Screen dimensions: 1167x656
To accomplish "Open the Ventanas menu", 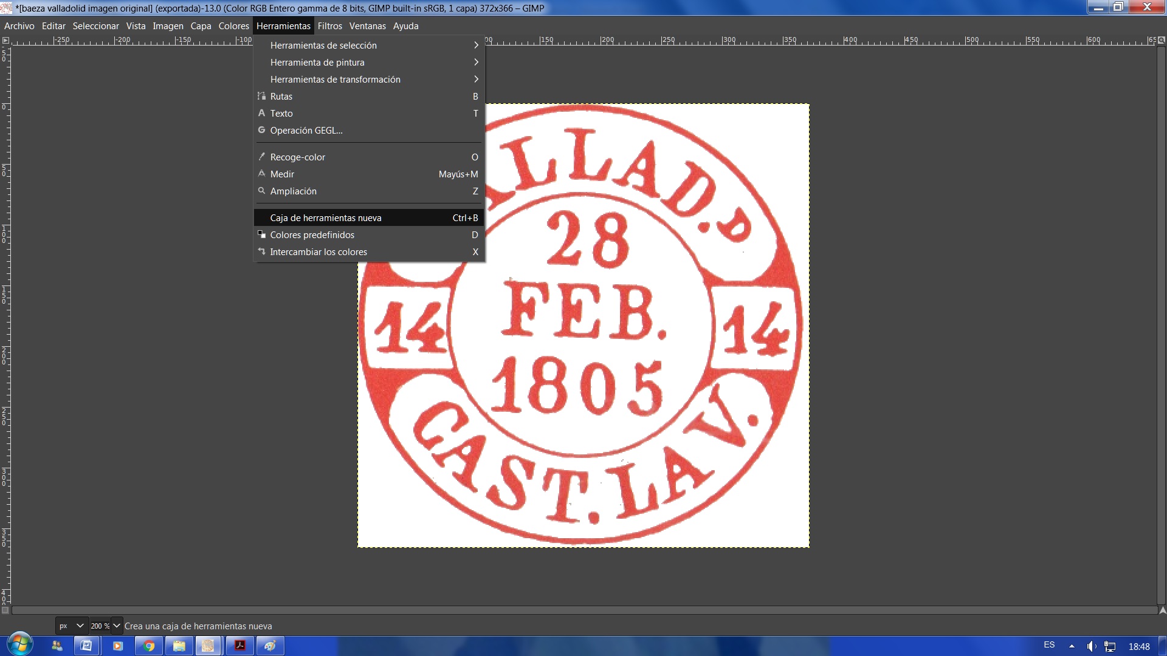I will tap(368, 26).
